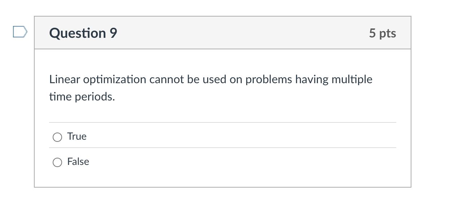The width and height of the screenshot is (454, 211).
Task: Click the phrase time periods in the question
Action: coord(82,96)
